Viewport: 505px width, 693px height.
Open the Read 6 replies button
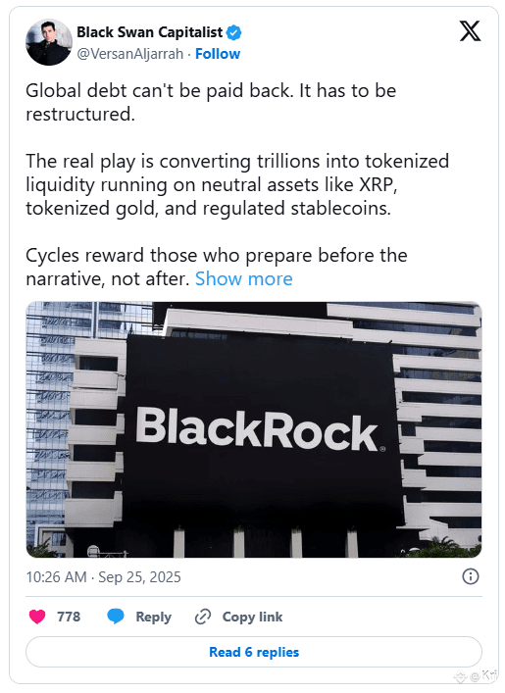click(x=254, y=652)
